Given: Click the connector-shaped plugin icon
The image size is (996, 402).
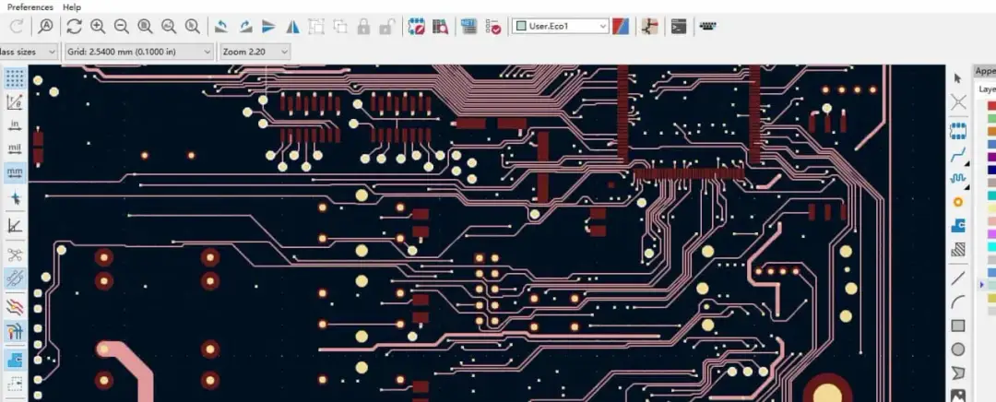Looking at the screenshot, I should point(708,26).
